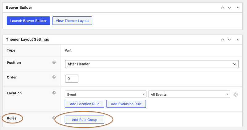Open the Event location type dropdown
This screenshot has width=247, height=130.
(106, 94)
